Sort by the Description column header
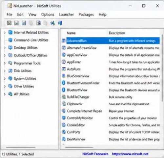 point(117,33)
